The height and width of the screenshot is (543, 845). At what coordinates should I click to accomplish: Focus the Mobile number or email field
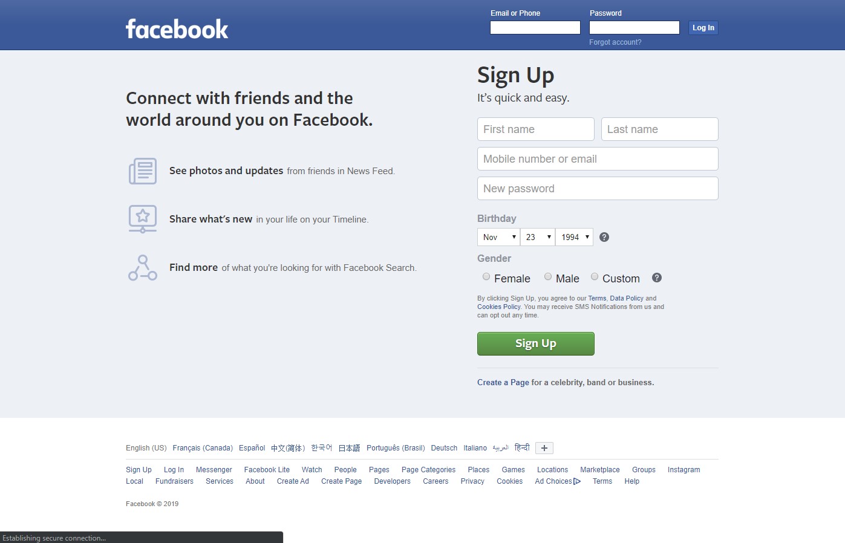coord(598,159)
